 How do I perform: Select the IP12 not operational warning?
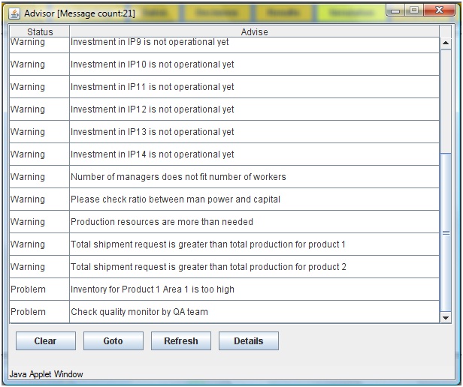pos(153,109)
